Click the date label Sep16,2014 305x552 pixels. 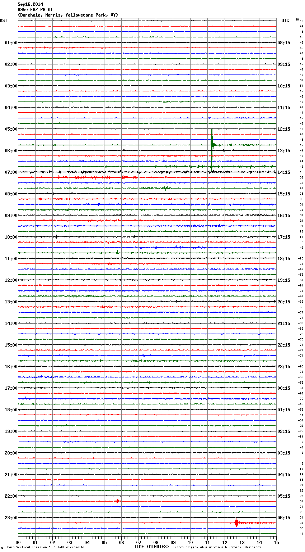[30, 4]
